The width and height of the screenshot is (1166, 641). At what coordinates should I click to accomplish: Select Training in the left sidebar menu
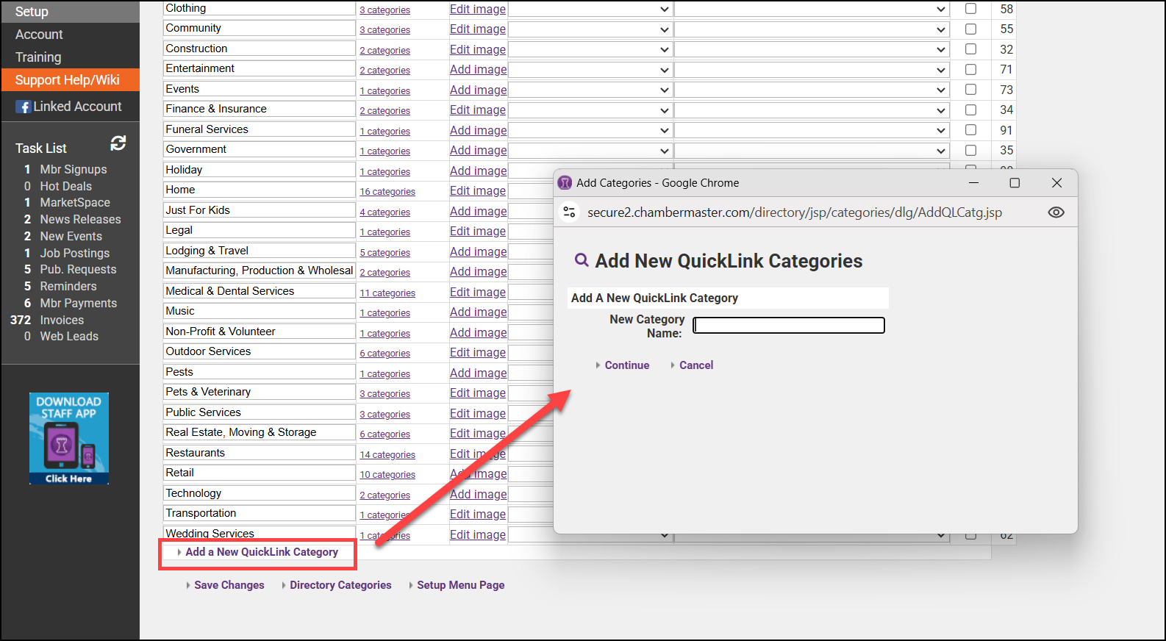point(38,57)
